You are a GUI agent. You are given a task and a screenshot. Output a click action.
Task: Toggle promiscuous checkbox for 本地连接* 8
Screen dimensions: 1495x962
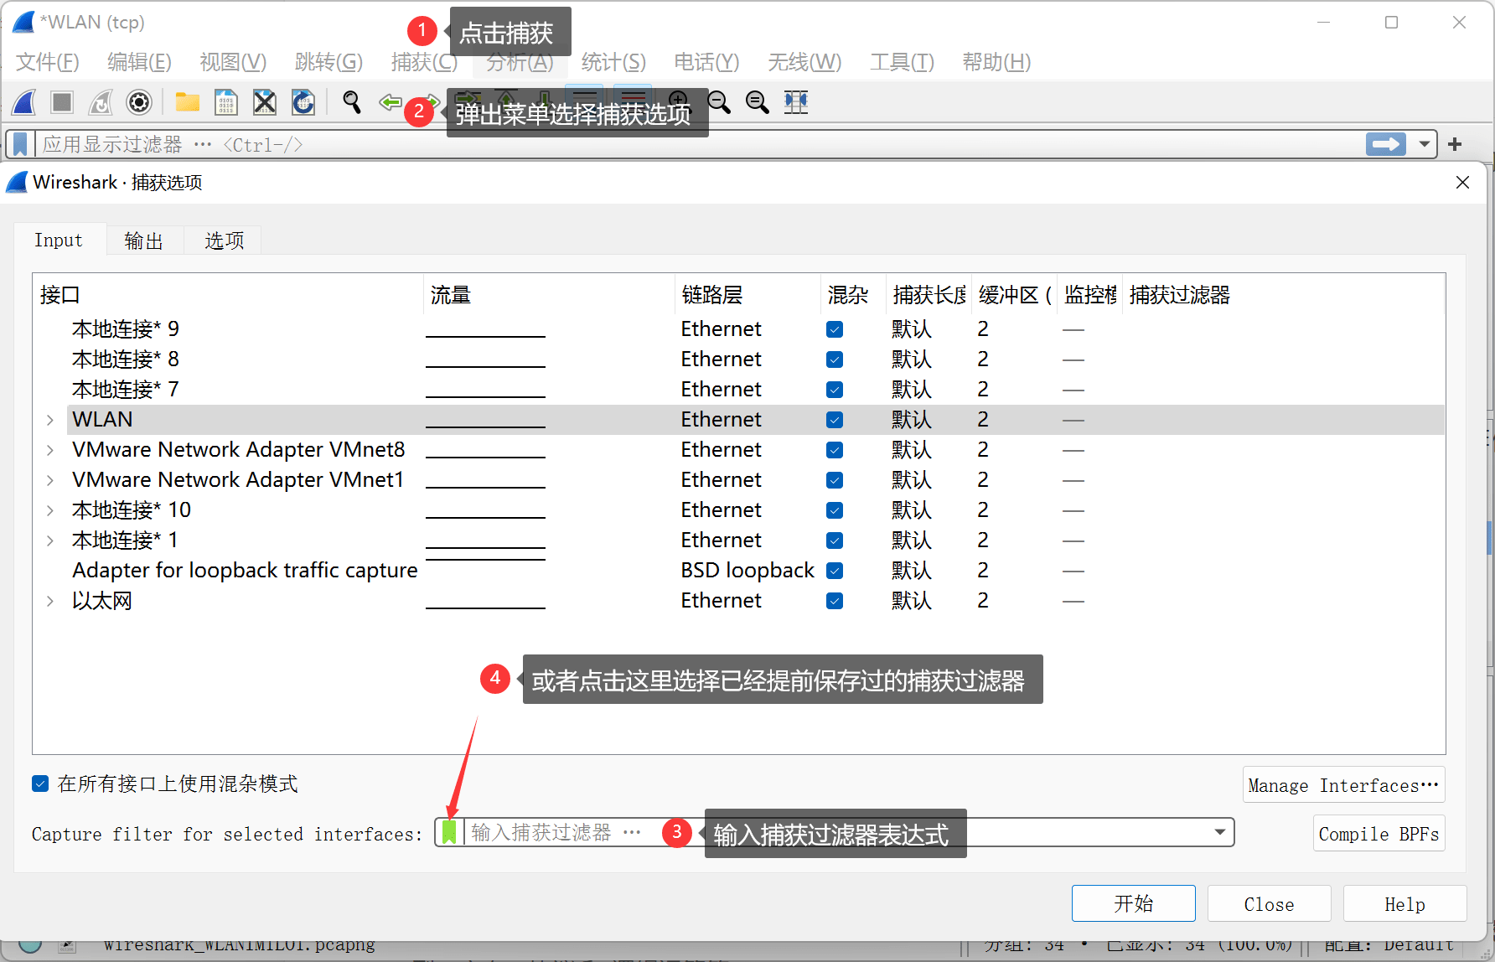[835, 359]
